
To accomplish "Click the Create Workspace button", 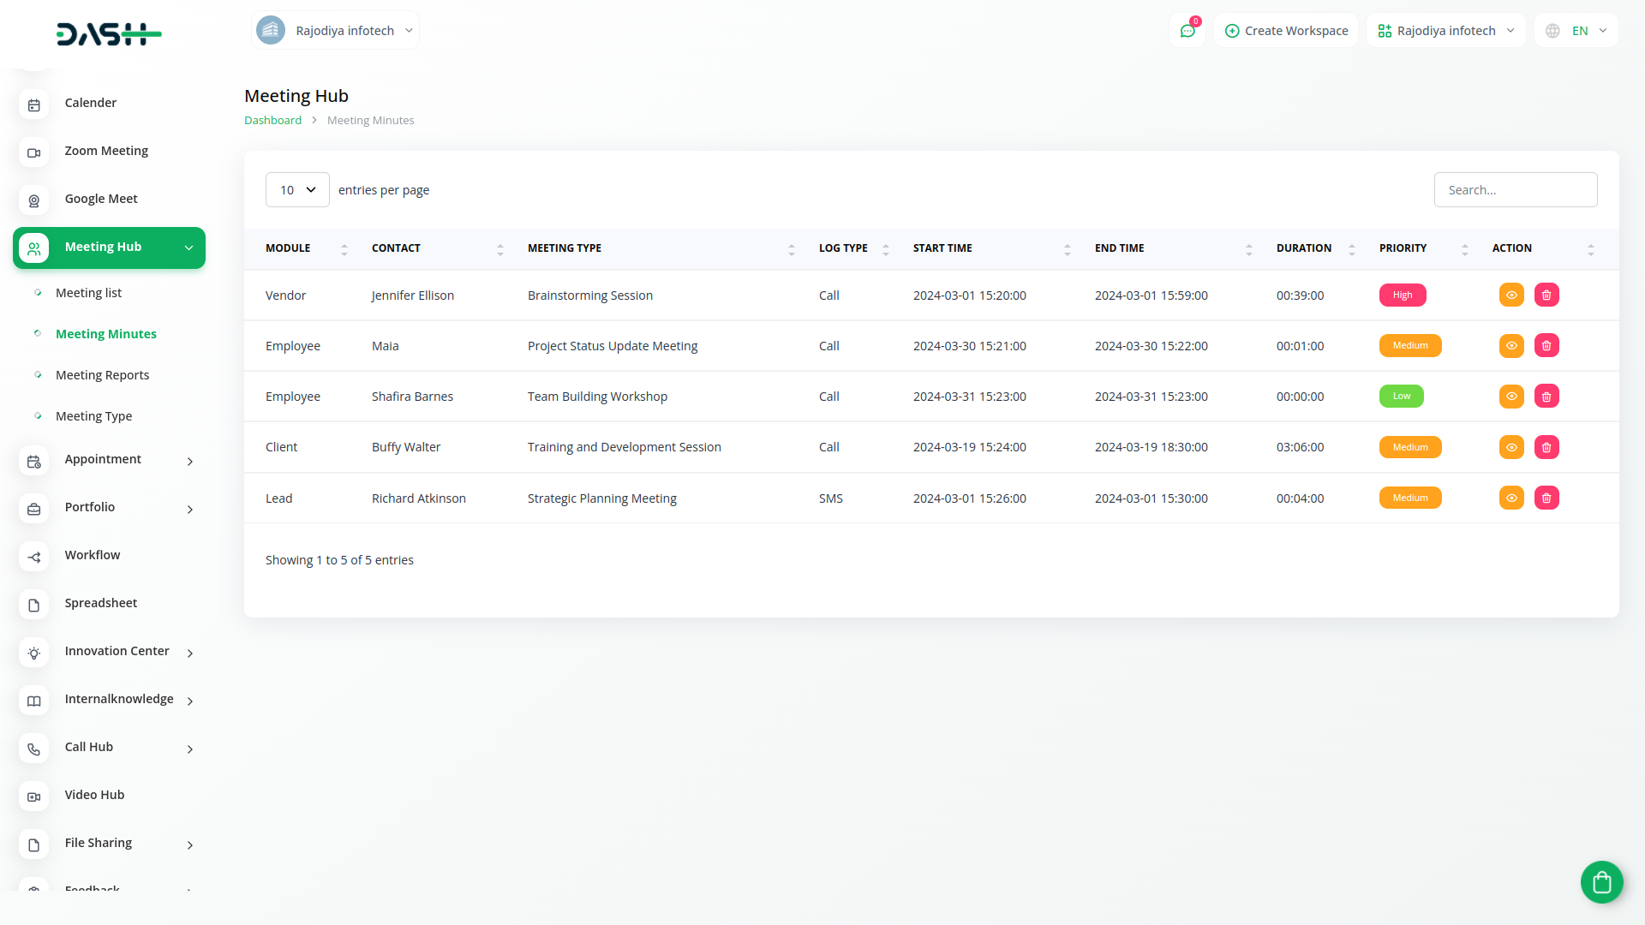I will 1286,31.
